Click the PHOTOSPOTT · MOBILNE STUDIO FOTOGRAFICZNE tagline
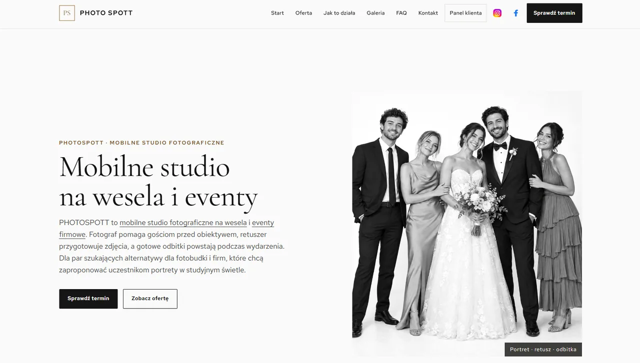Image resolution: width=640 pixels, height=363 pixels. pos(141,143)
